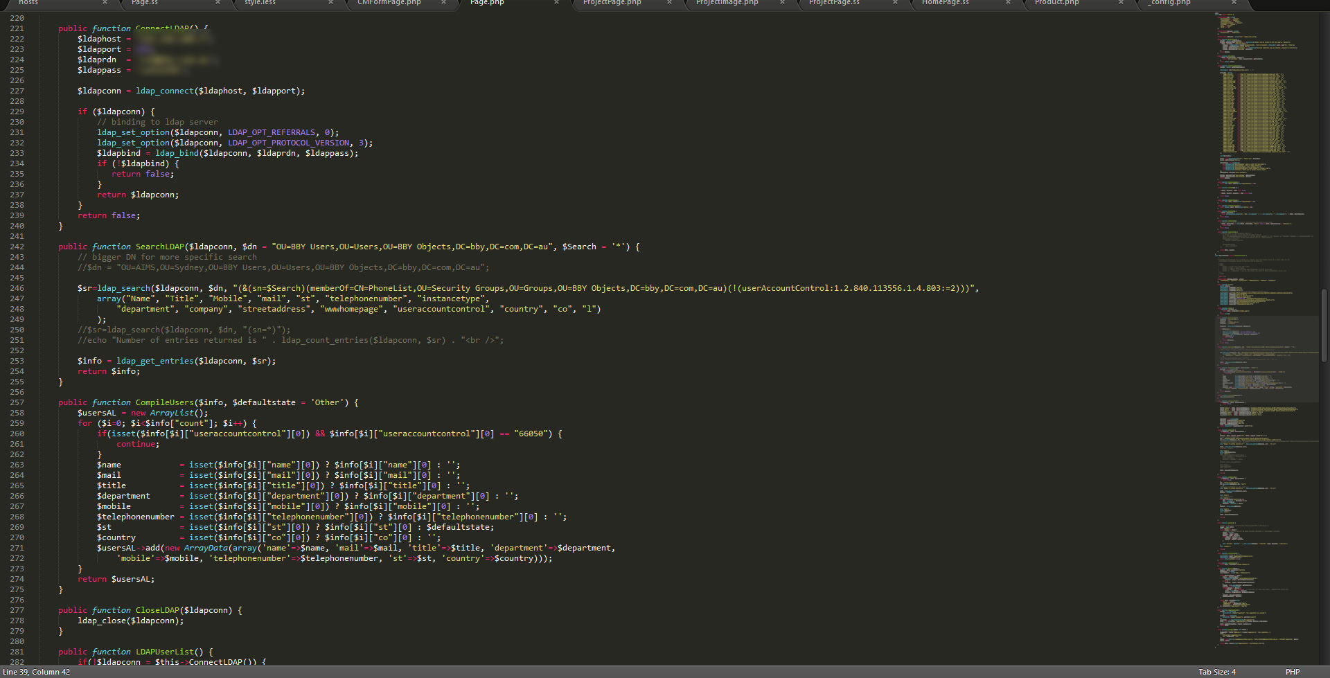Screen dimensions: 1330x678
Task: Open the style.less tab
Action: tap(260, 3)
